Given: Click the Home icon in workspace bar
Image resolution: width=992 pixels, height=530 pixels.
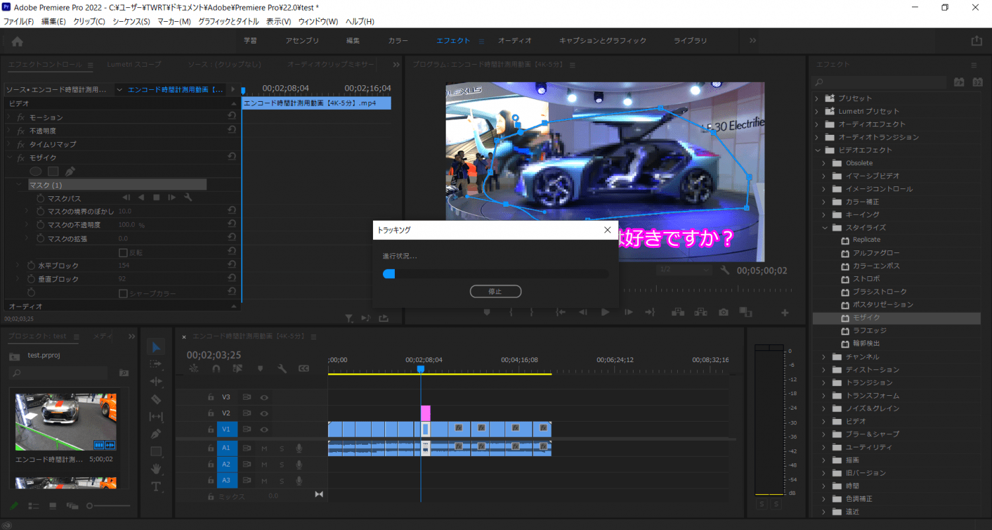Looking at the screenshot, I should [17, 41].
